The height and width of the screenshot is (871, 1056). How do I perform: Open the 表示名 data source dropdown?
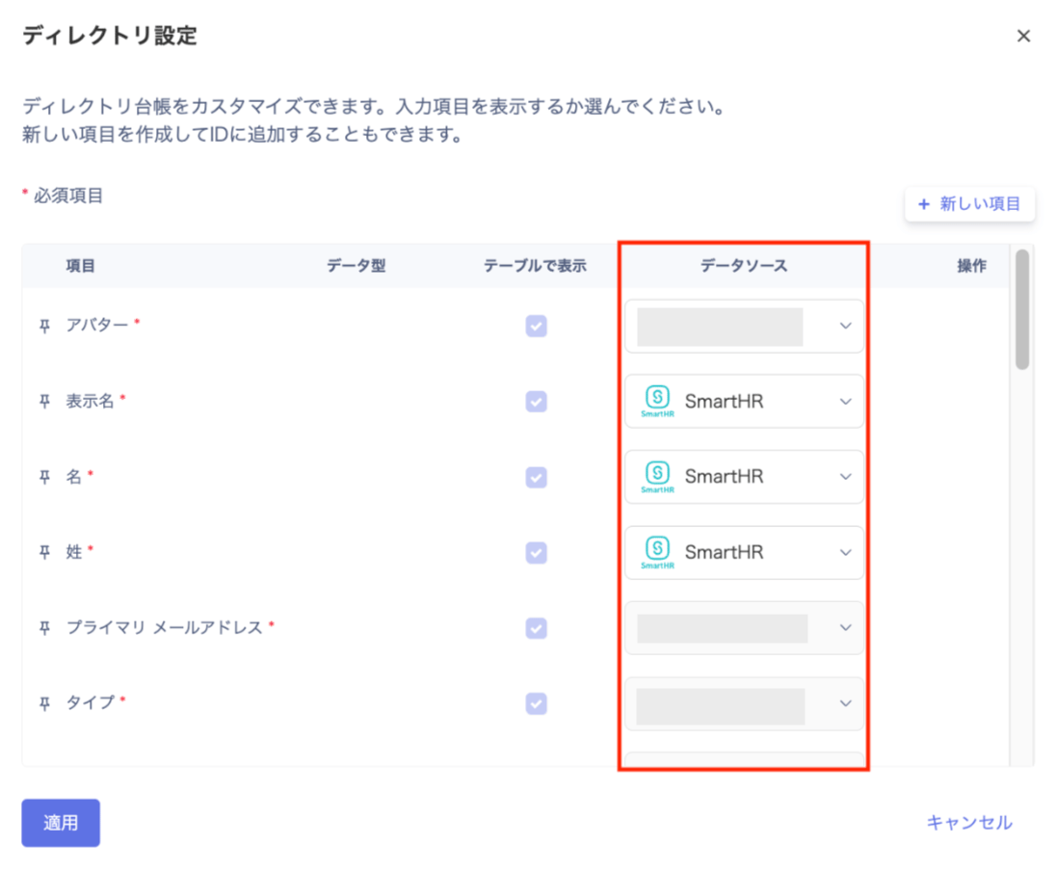(x=744, y=402)
